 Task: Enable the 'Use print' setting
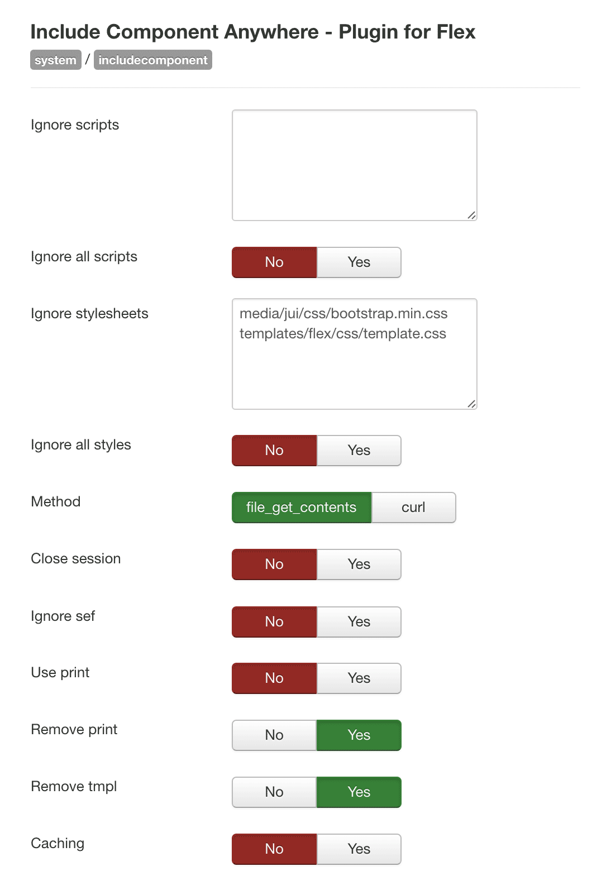359,678
